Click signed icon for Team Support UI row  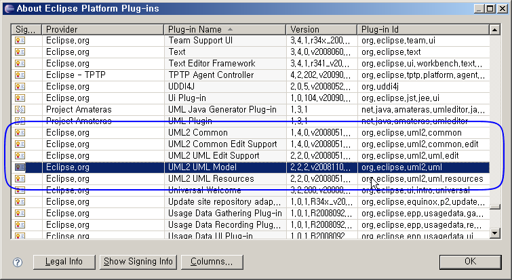[20, 40]
